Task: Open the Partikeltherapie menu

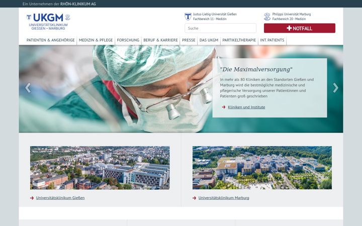Action: pyautogui.click(x=239, y=40)
